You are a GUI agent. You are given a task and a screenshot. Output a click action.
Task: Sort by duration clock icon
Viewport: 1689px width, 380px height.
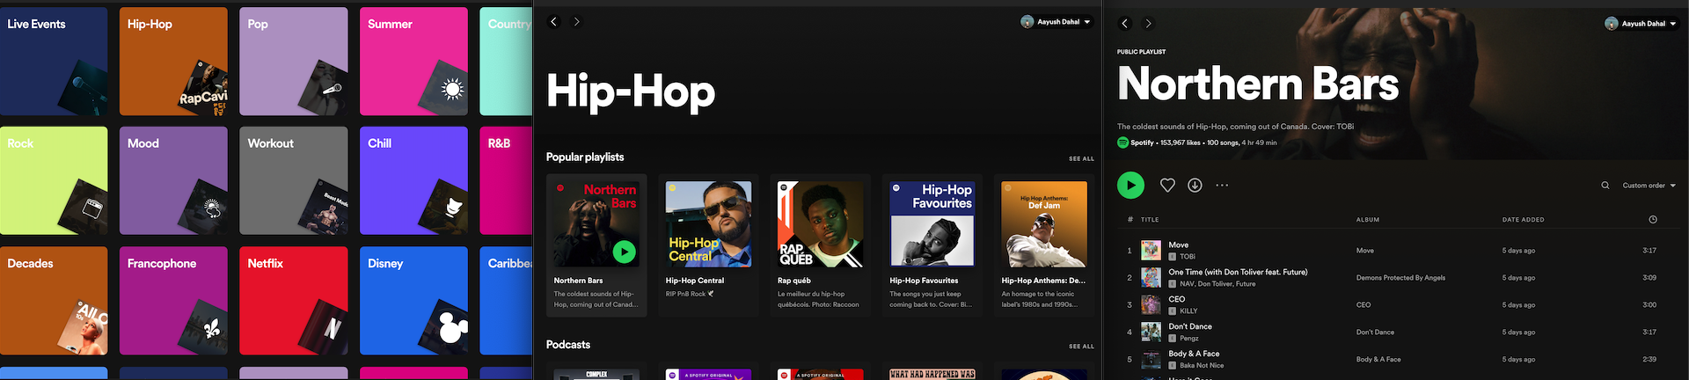click(1653, 220)
